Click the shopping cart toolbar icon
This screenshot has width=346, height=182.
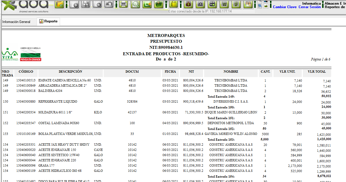(224, 4)
